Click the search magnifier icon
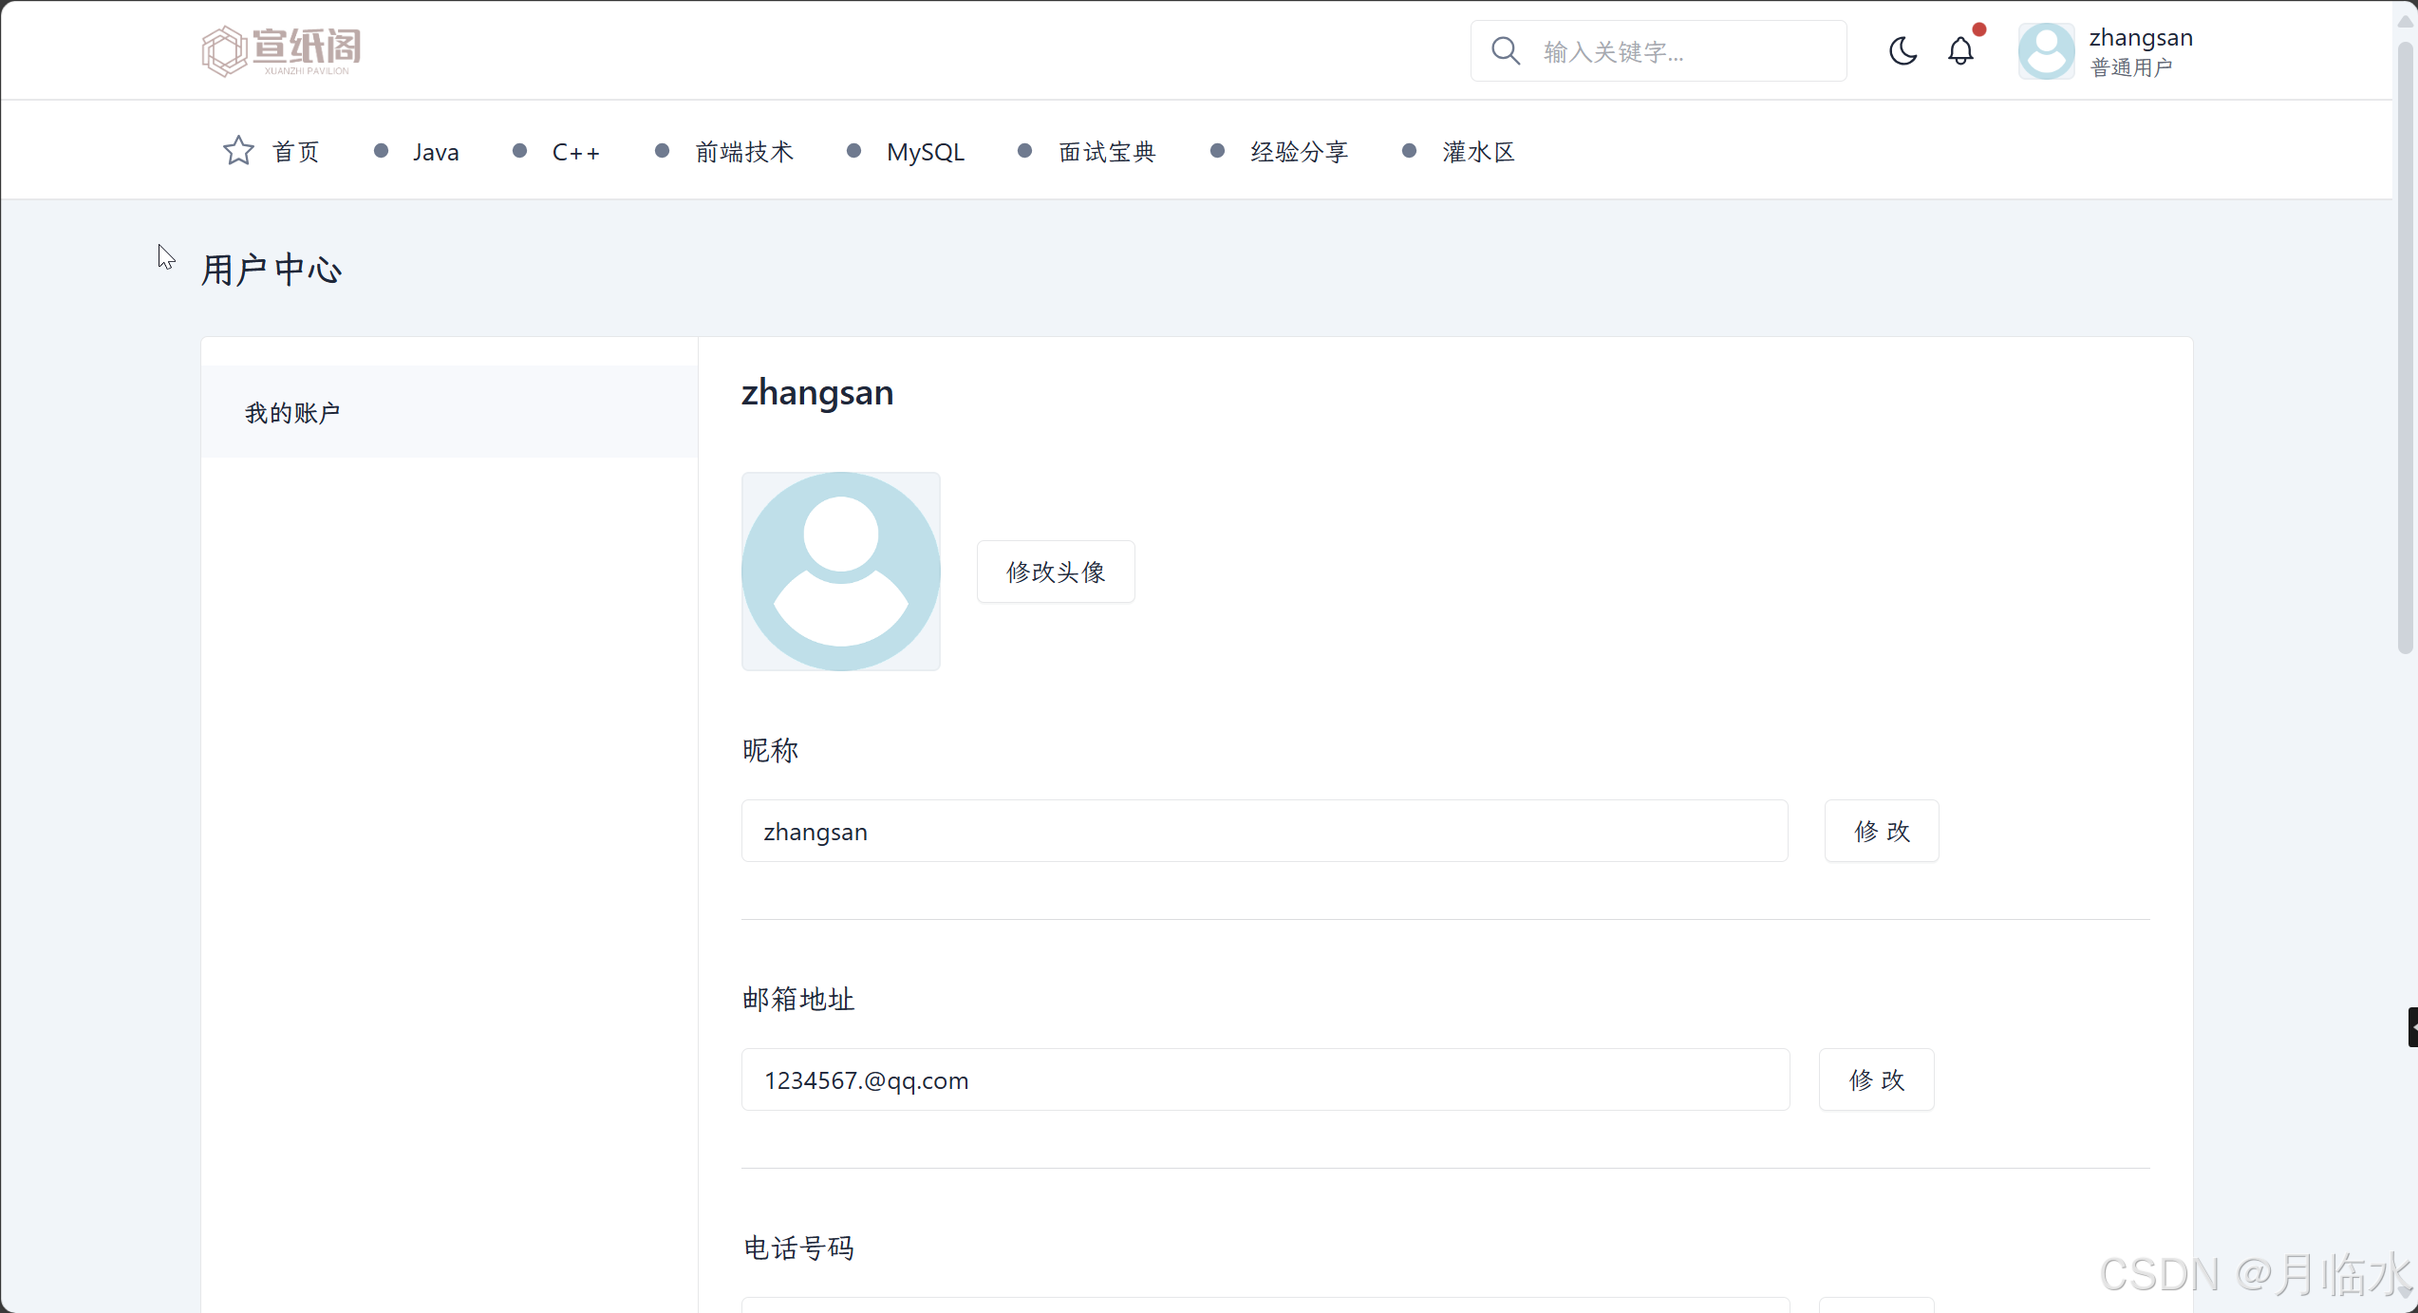 (1505, 50)
